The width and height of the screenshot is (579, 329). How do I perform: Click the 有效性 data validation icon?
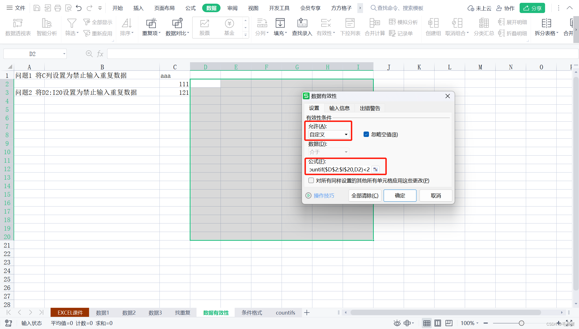[326, 23]
